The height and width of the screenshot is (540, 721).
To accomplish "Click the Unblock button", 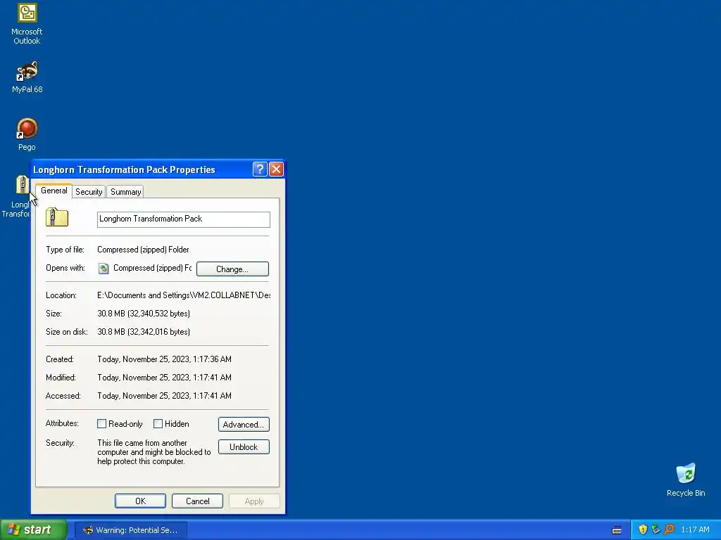I will pos(244,446).
